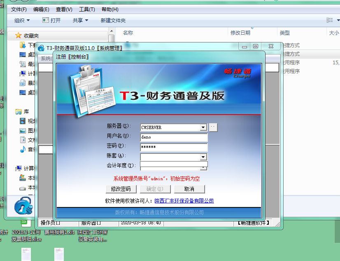This screenshot has height=261, width=340.
Task: Click the desktop icon under favorites
Action: point(23,54)
